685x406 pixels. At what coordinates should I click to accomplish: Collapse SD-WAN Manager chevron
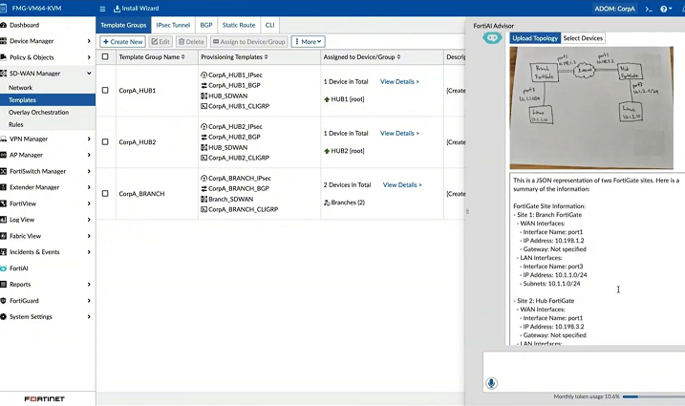point(89,74)
